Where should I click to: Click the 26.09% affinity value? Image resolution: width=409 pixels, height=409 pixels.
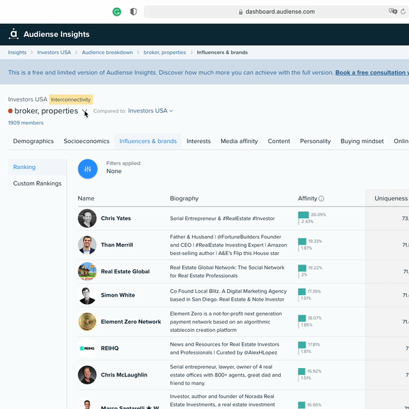coord(318,215)
